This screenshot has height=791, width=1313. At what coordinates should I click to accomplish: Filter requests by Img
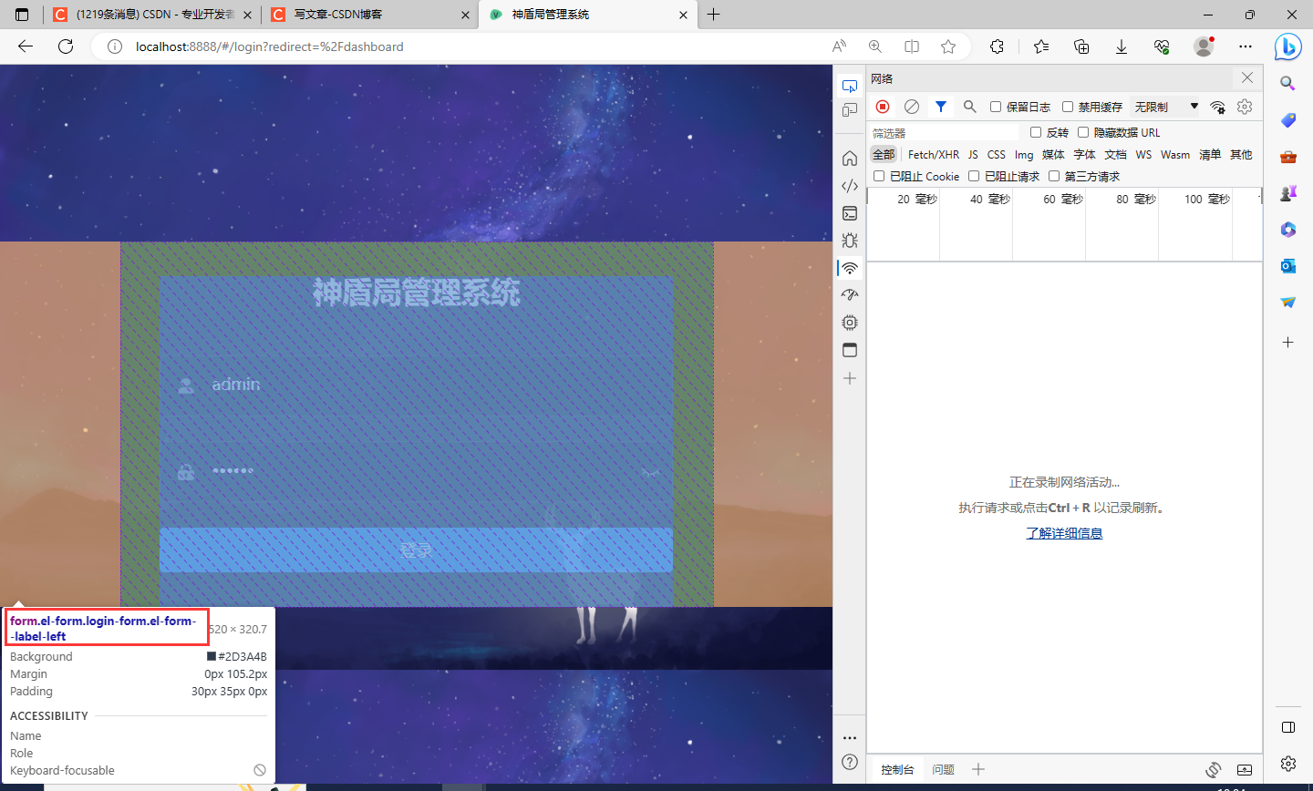point(1024,154)
